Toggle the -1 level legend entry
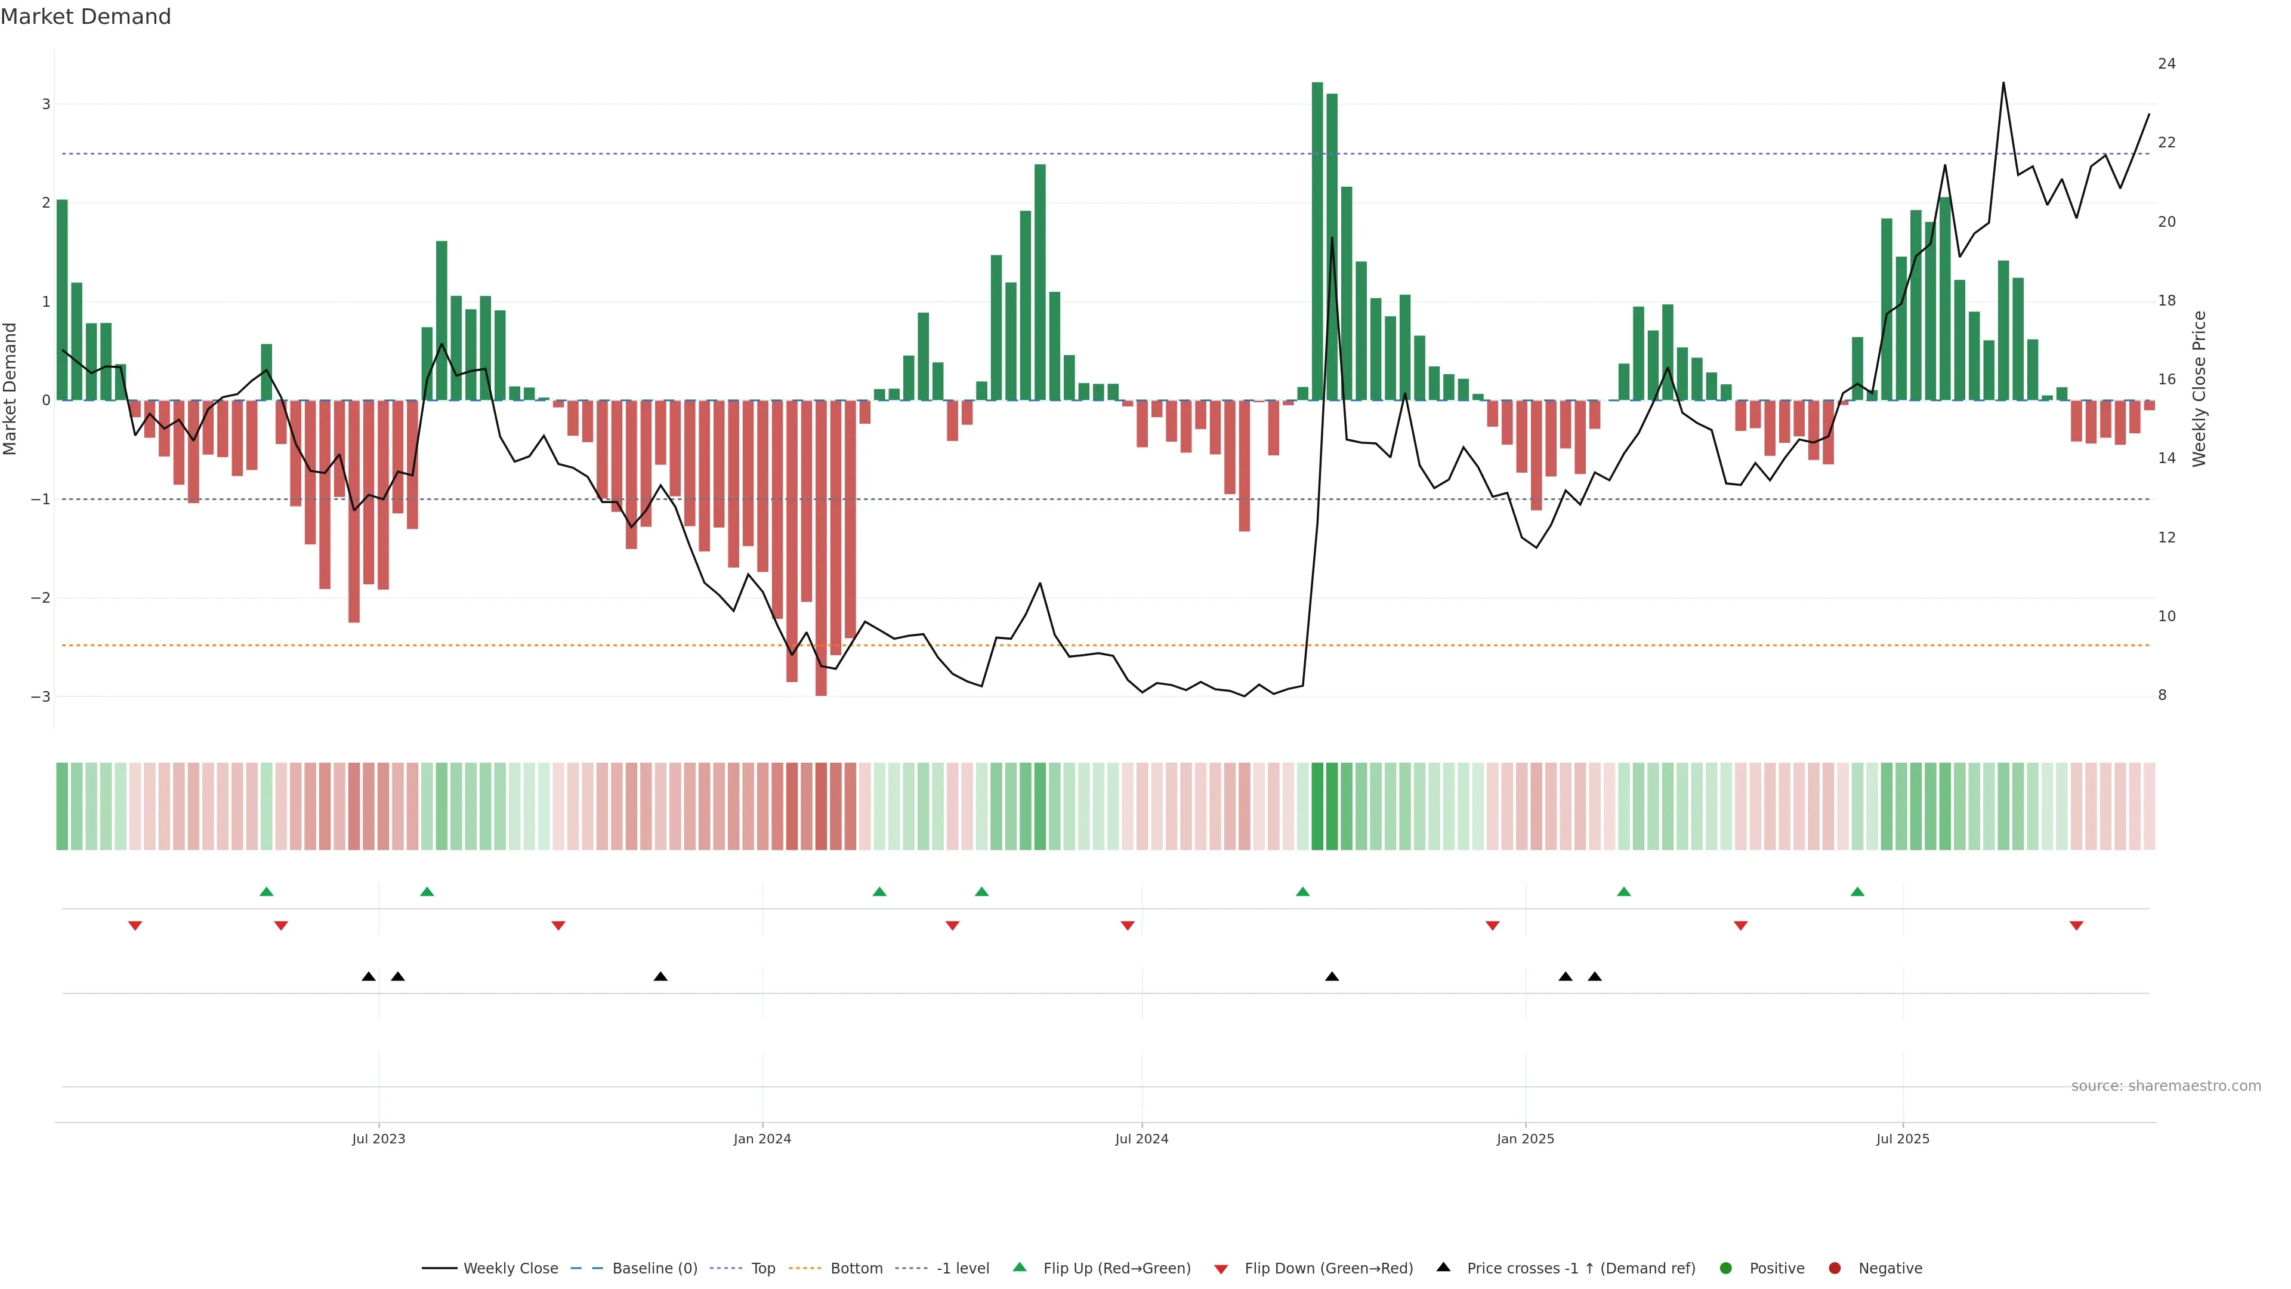2291x1289 pixels. pyautogui.click(x=962, y=1268)
